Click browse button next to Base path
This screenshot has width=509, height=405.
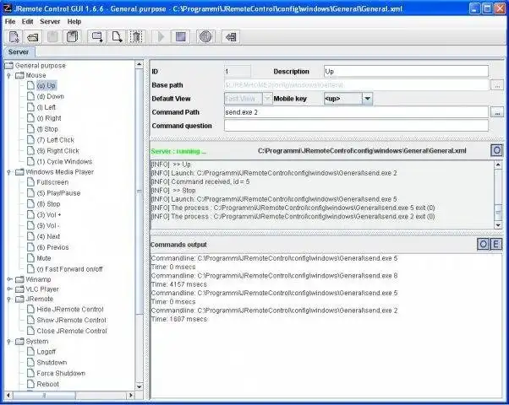[x=497, y=85]
